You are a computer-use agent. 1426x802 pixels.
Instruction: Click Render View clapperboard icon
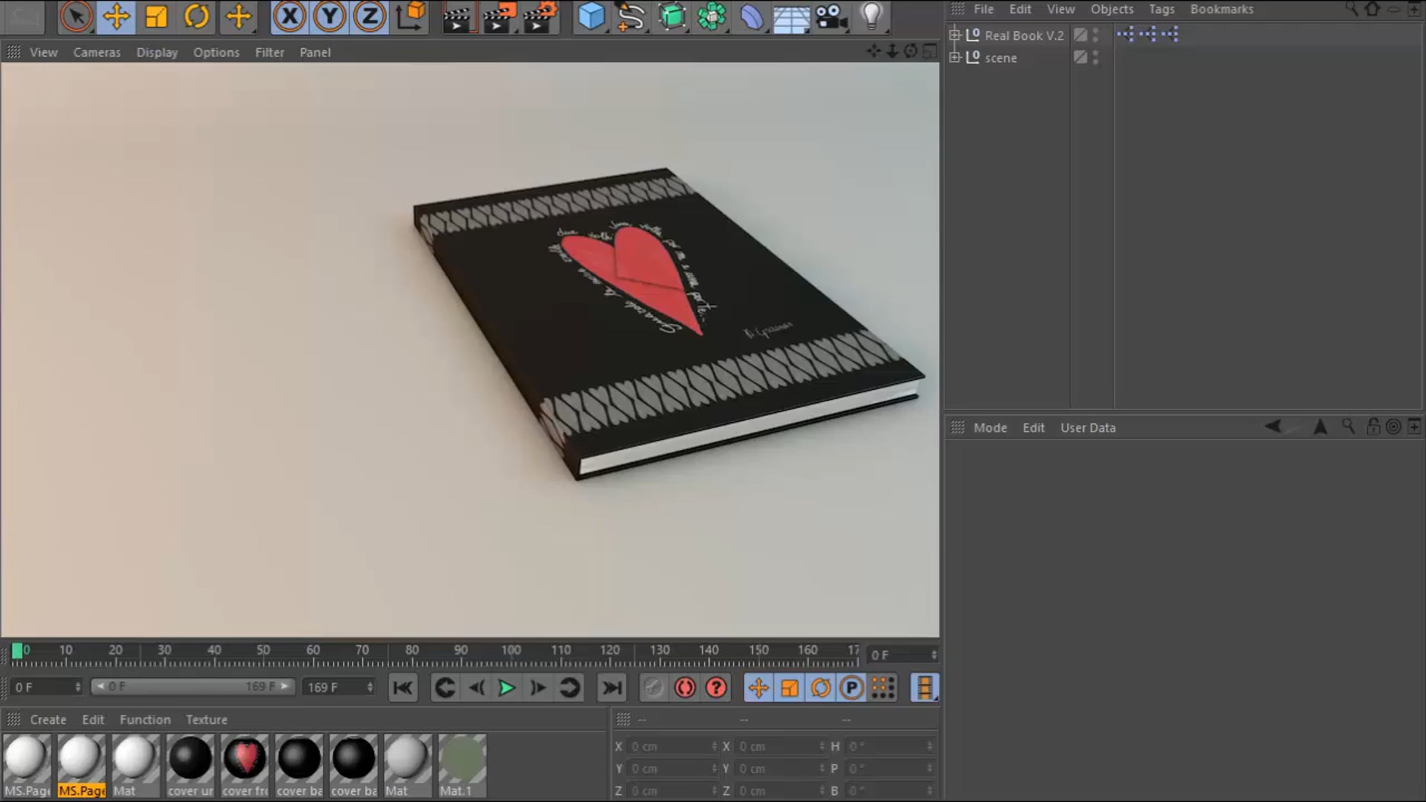point(457,17)
